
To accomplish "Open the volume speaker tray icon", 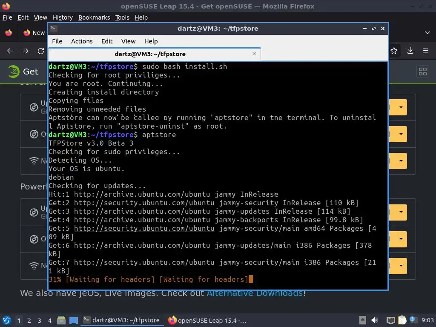I will pos(375,320).
